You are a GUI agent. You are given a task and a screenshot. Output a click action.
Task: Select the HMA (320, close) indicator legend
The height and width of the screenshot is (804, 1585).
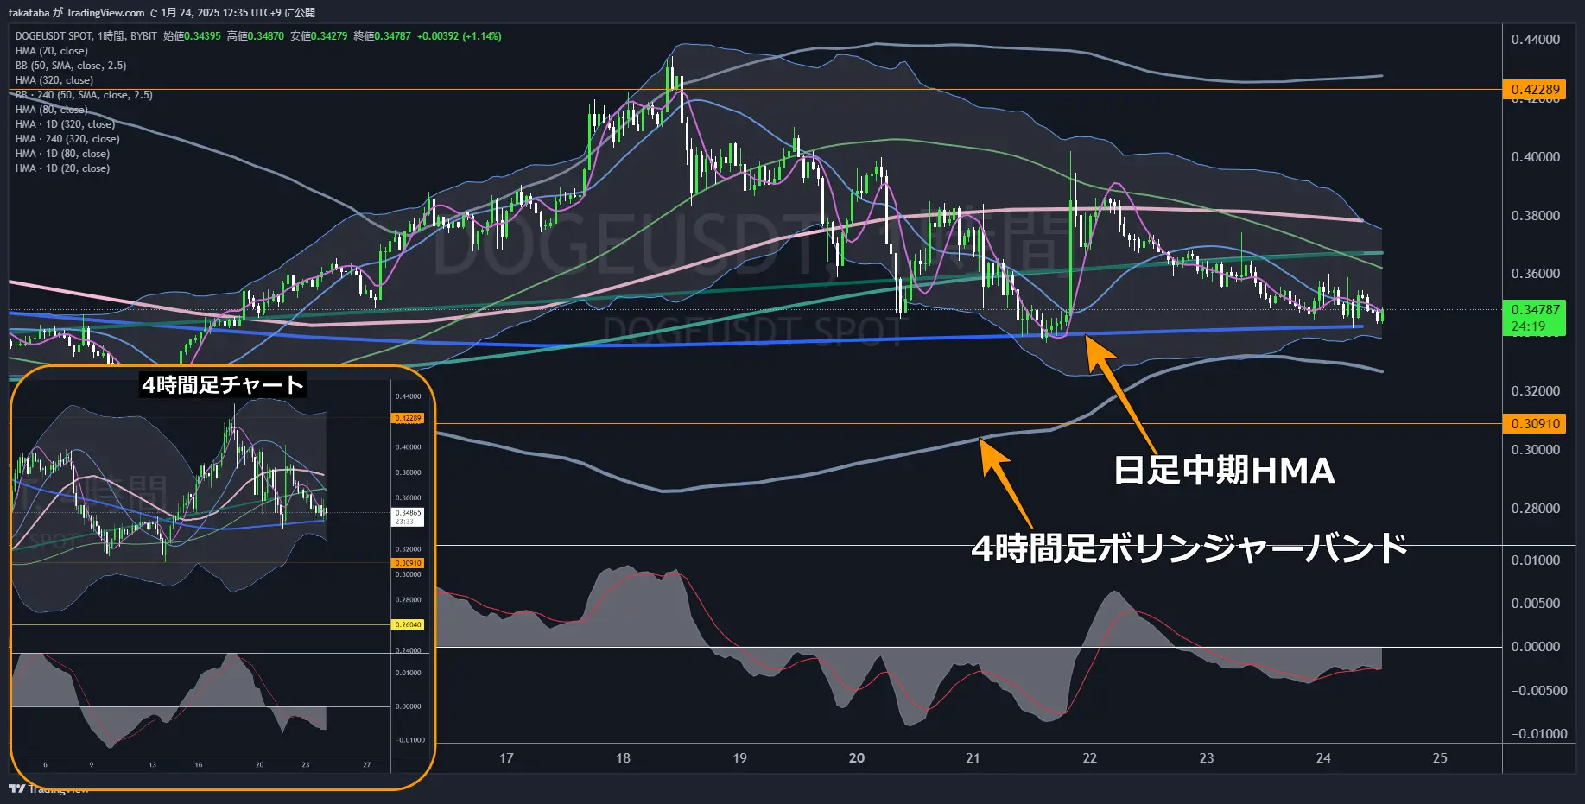(x=54, y=80)
